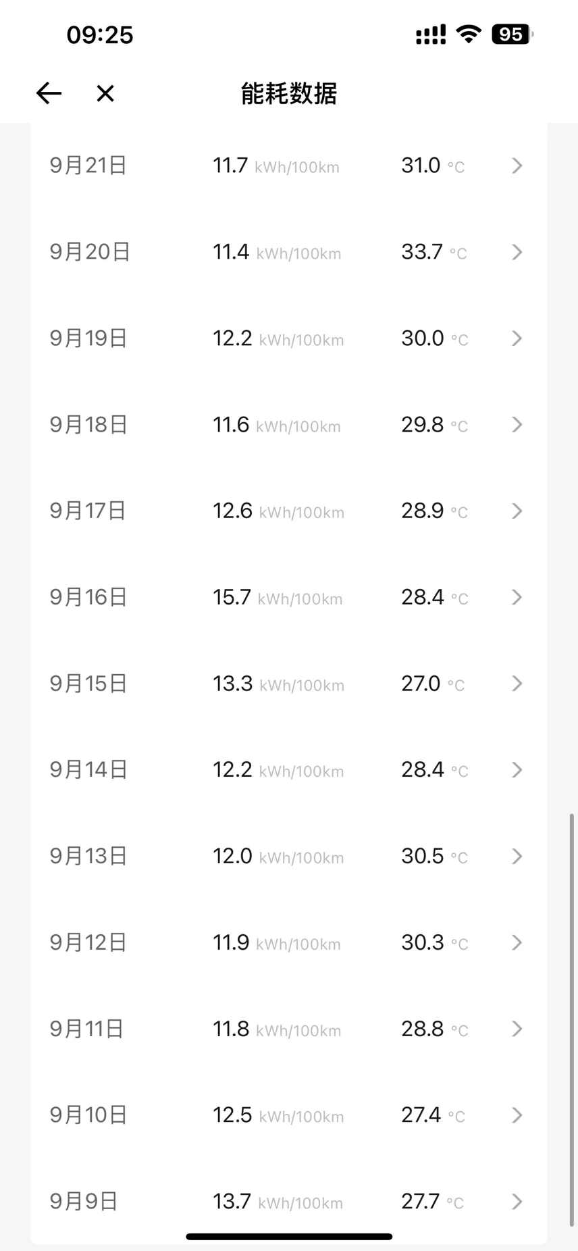Image resolution: width=578 pixels, height=1251 pixels.
Task: Tap the chevron beside 9月19日
Action: coord(517,338)
